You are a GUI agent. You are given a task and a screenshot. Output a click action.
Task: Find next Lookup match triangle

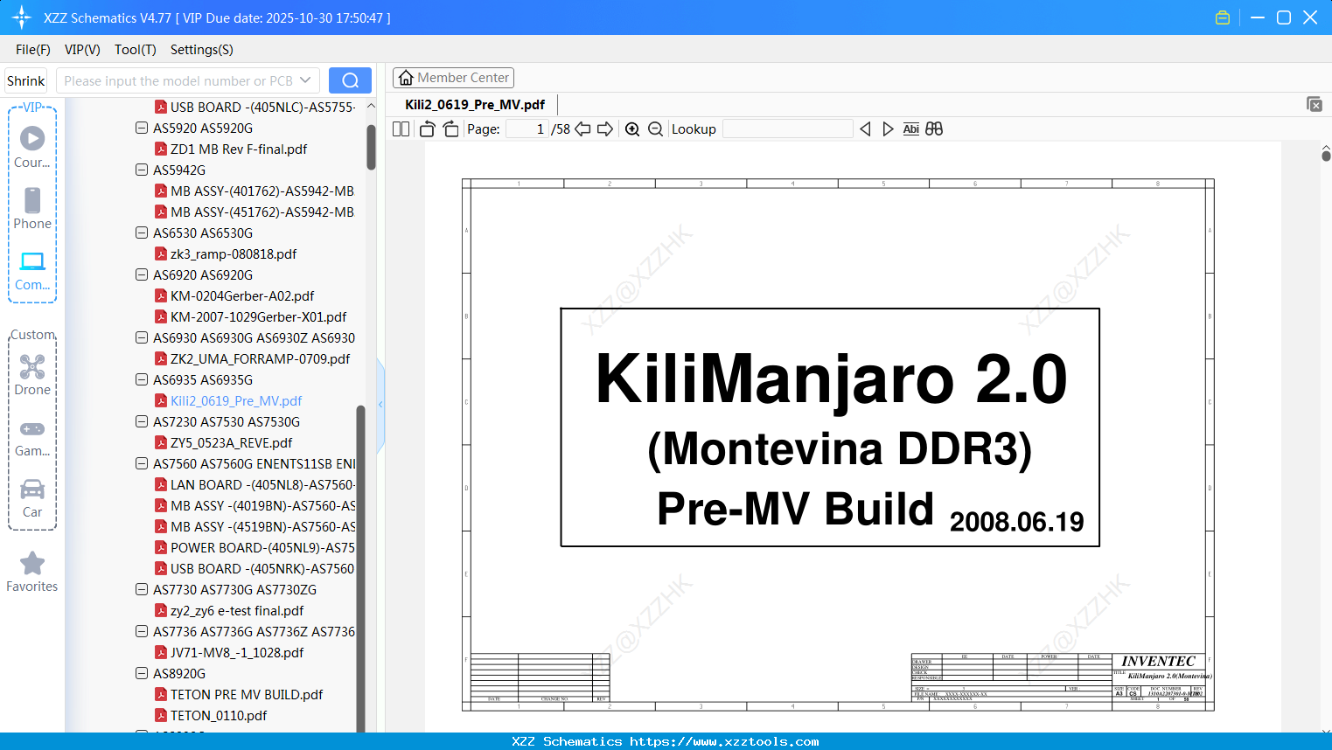tap(888, 129)
